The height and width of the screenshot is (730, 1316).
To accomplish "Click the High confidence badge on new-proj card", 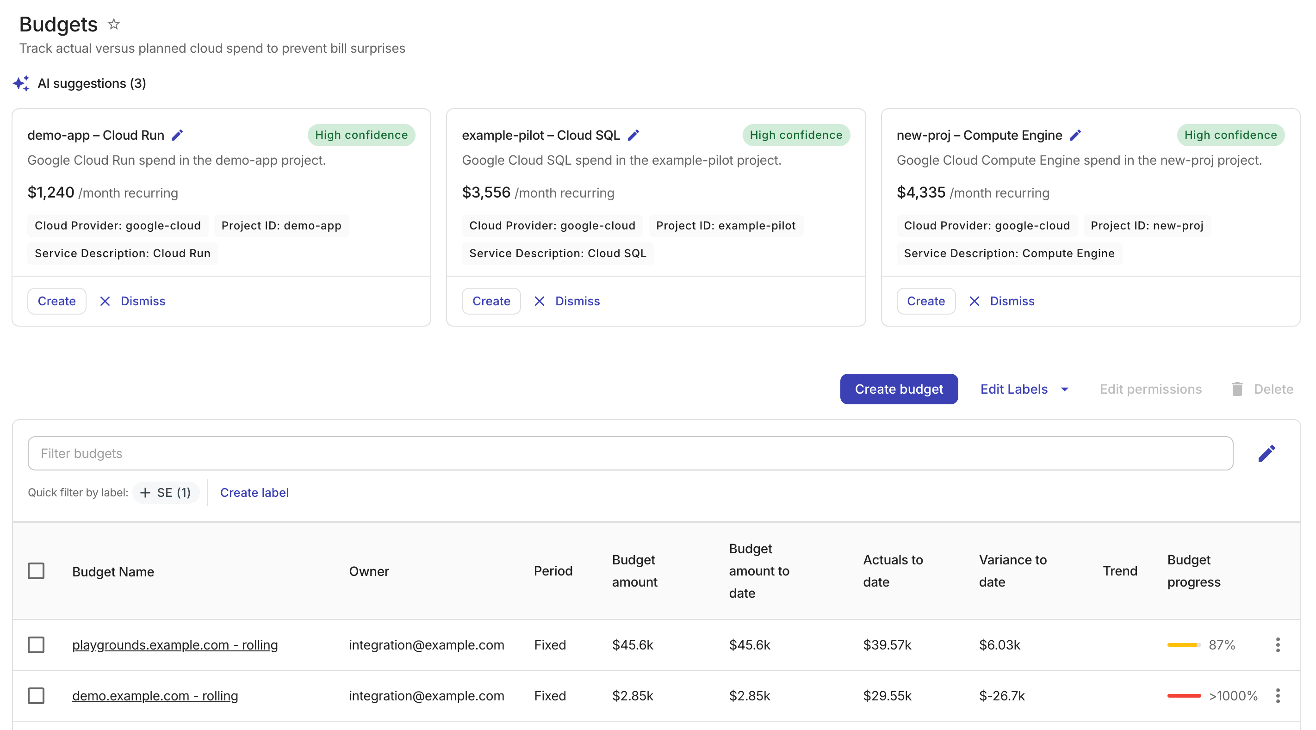I will coord(1230,135).
